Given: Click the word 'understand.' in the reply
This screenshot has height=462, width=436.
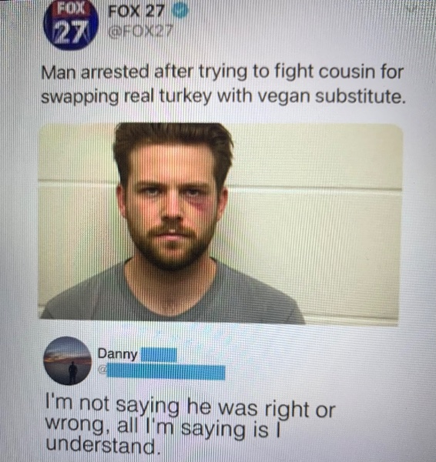Looking at the screenshot, I should (x=103, y=446).
